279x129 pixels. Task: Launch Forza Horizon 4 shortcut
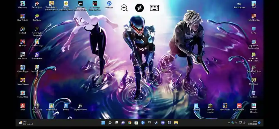[x=239, y=107]
